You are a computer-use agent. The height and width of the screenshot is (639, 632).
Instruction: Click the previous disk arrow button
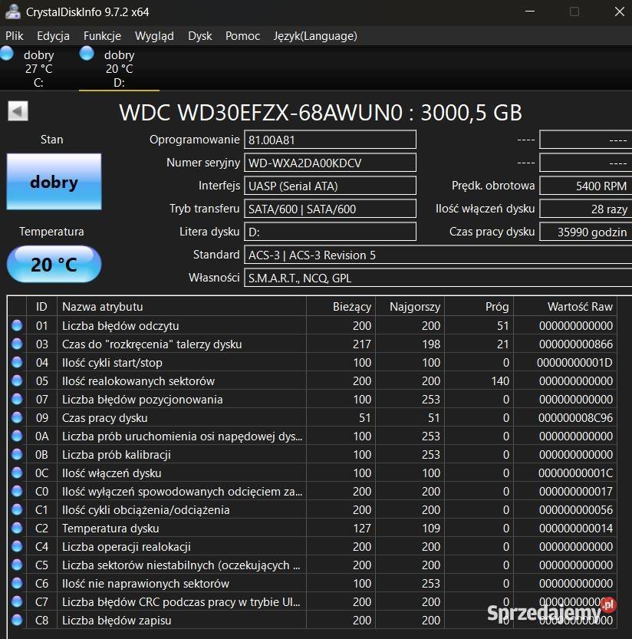coord(18,110)
